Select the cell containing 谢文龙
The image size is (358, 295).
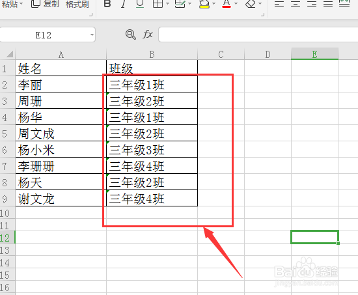(61, 199)
